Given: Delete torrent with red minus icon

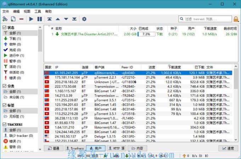Looking at the screenshot, I should (22, 19).
